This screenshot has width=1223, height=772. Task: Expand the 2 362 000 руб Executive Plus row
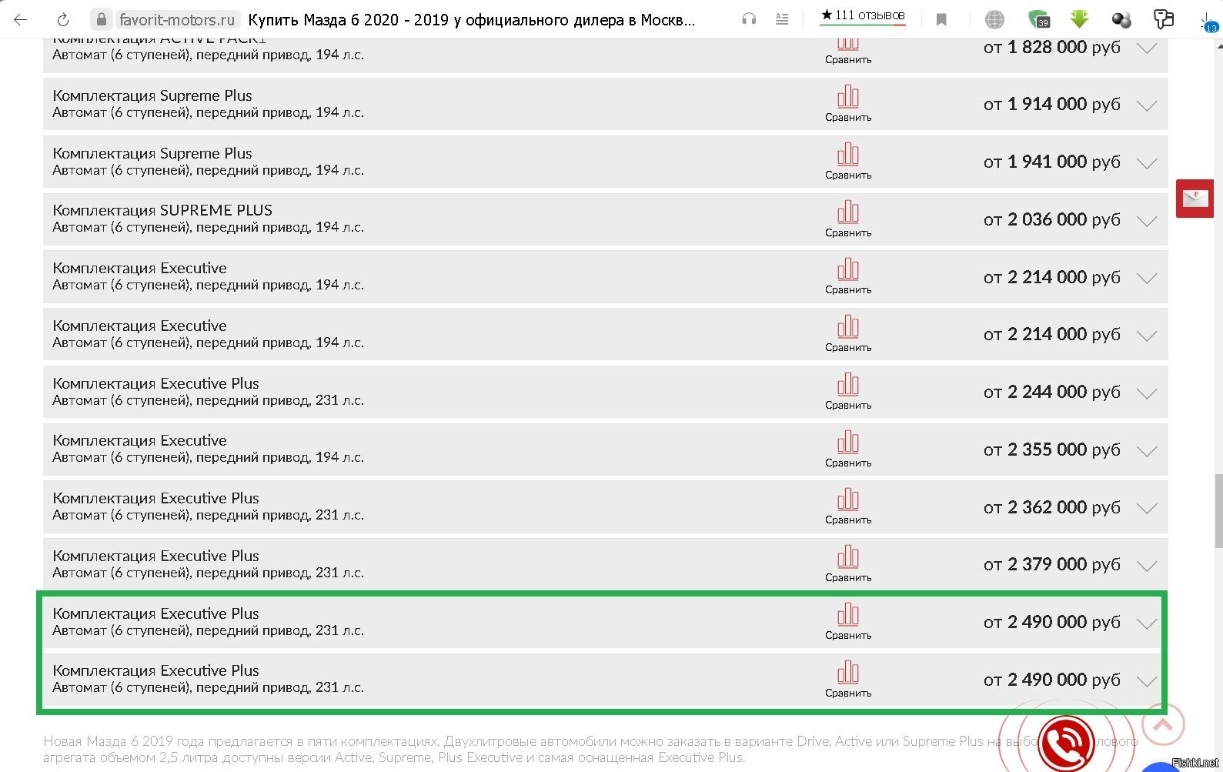[1147, 508]
